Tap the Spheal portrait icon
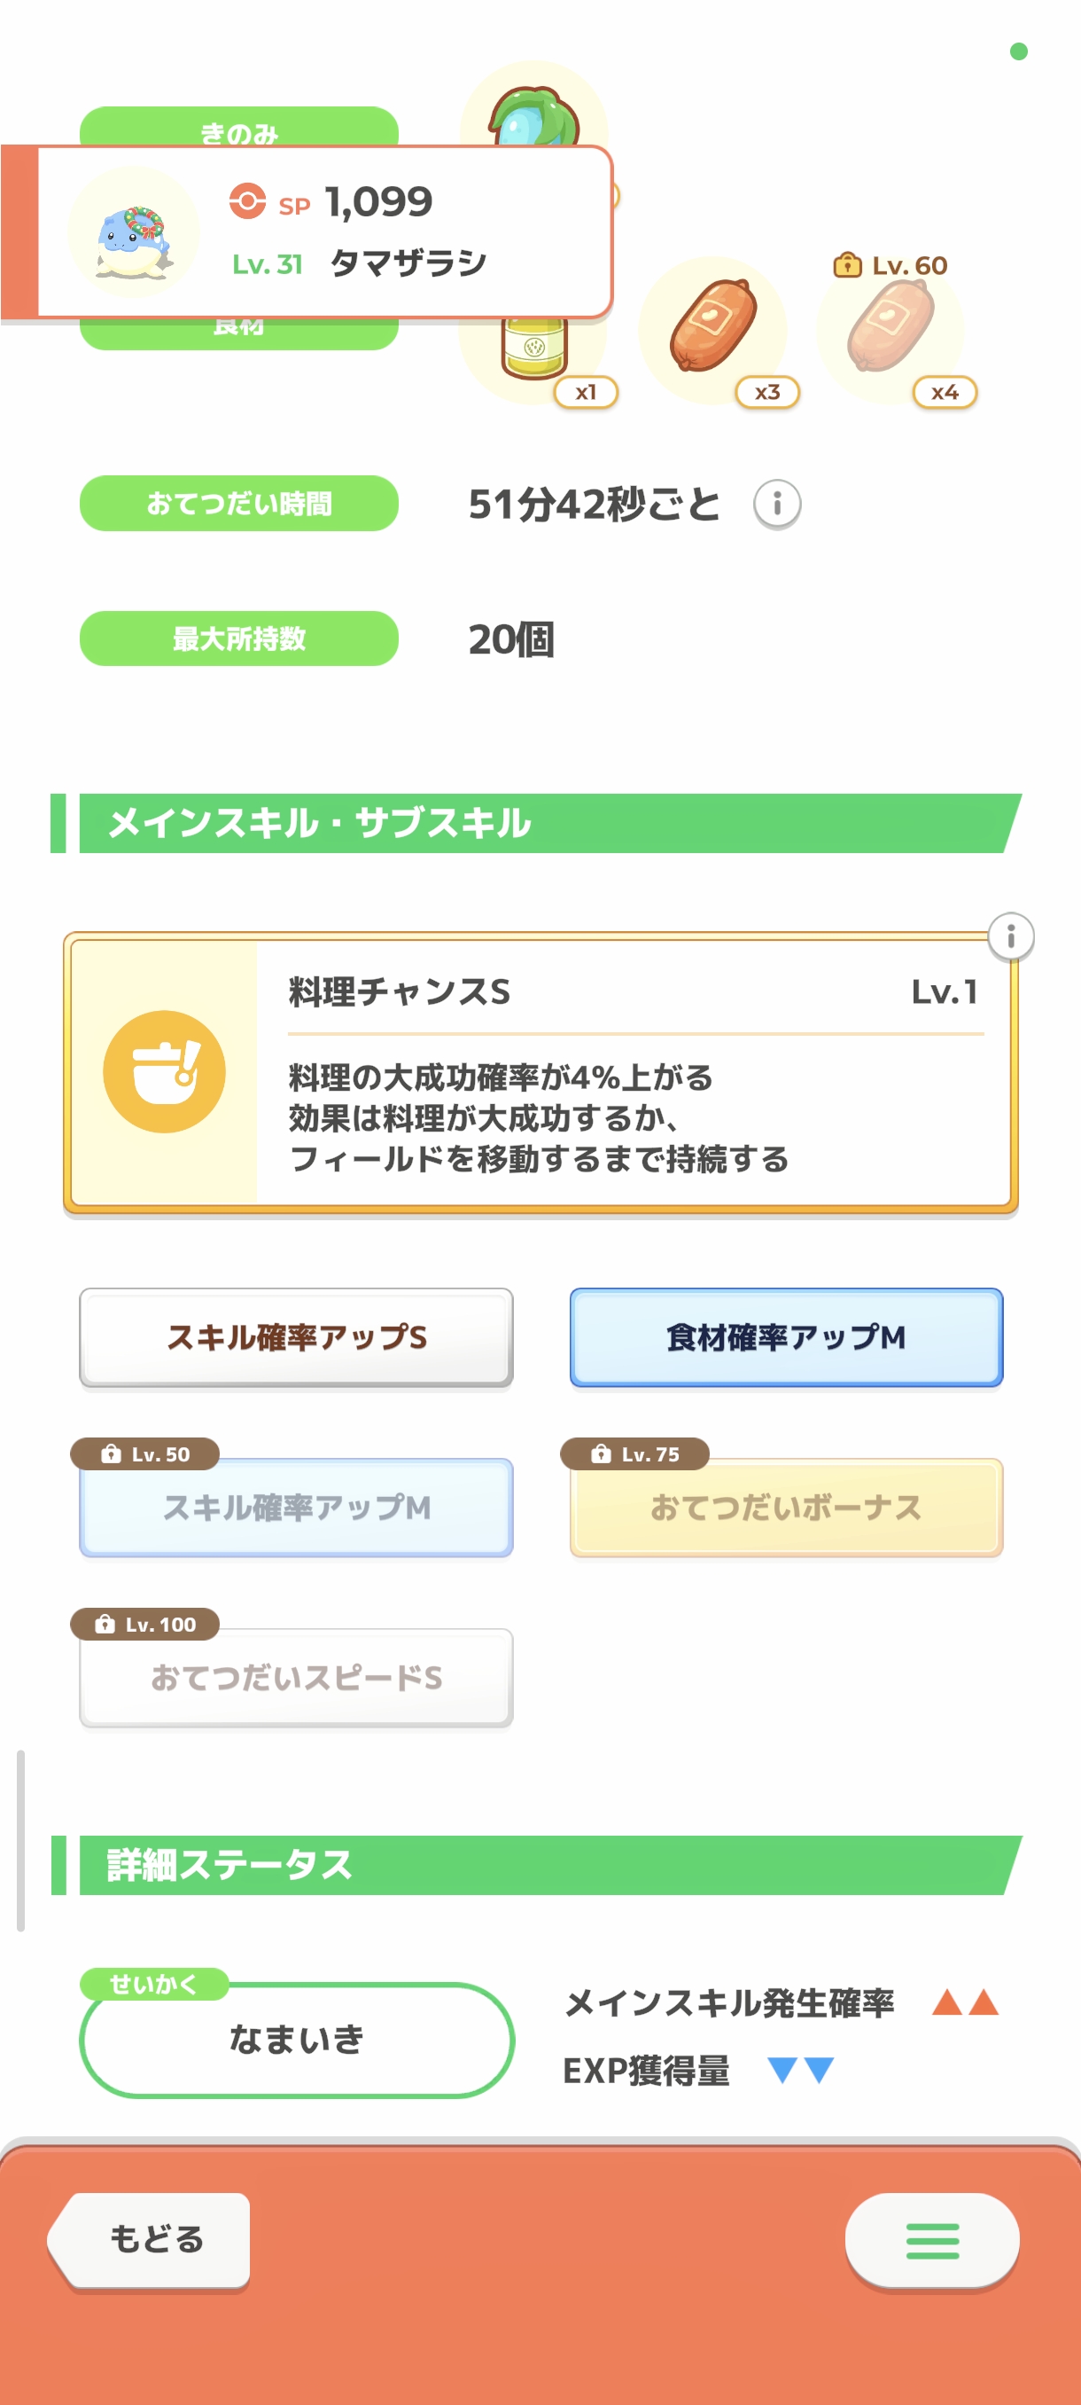The width and height of the screenshot is (1081, 2405). click(x=135, y=233)
